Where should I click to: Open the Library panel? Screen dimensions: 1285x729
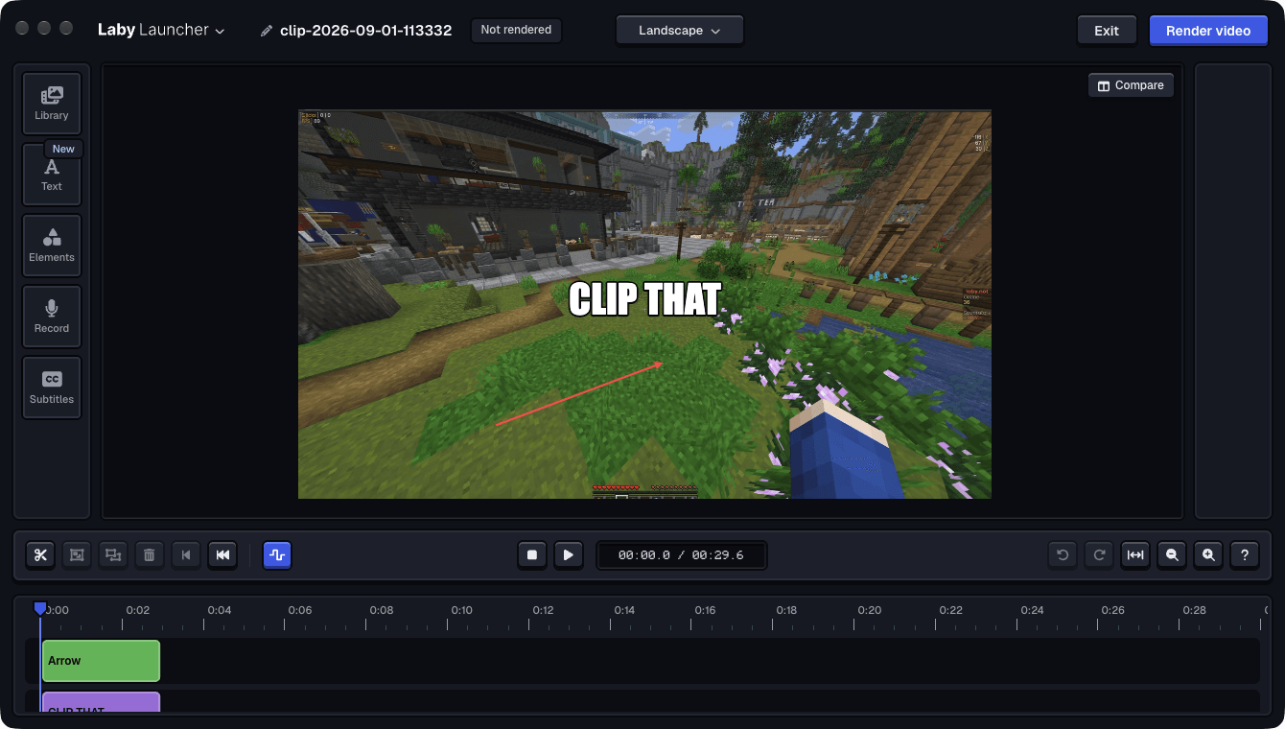52,104
